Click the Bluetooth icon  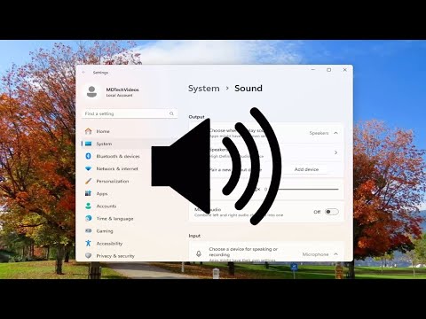click(x=88, y=156)
